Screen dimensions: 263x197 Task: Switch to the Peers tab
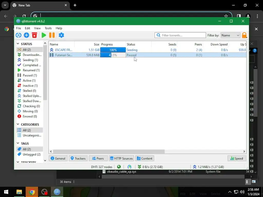(98, 158)
